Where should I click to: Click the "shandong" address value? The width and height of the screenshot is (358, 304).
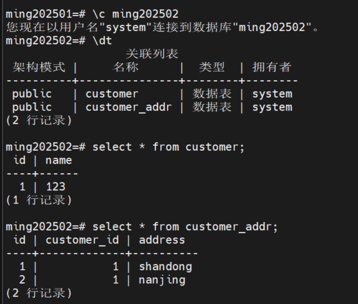tap(165, 267)
